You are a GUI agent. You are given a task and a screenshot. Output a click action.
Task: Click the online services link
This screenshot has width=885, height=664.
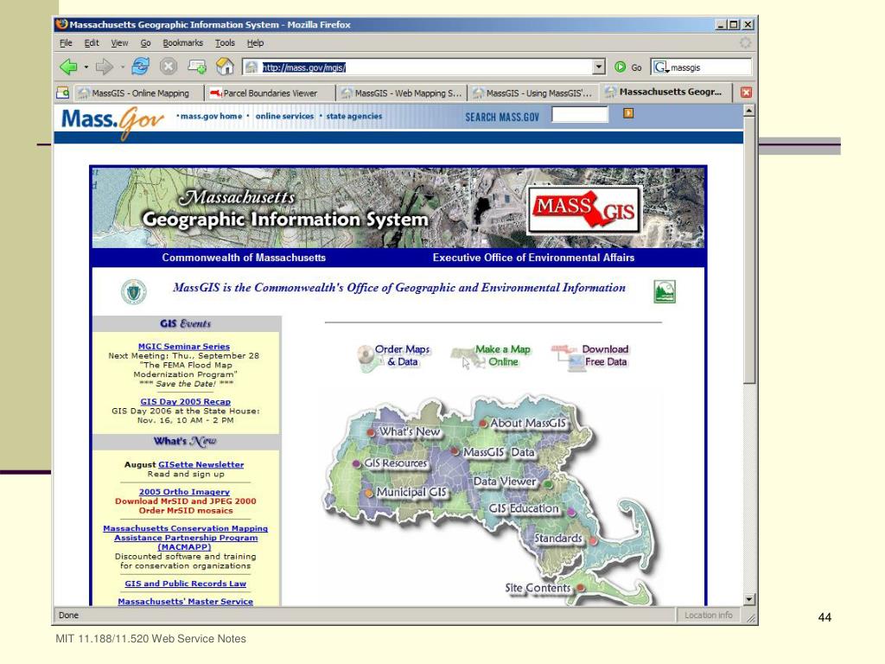pyautogui.click(x=284, y=116)
